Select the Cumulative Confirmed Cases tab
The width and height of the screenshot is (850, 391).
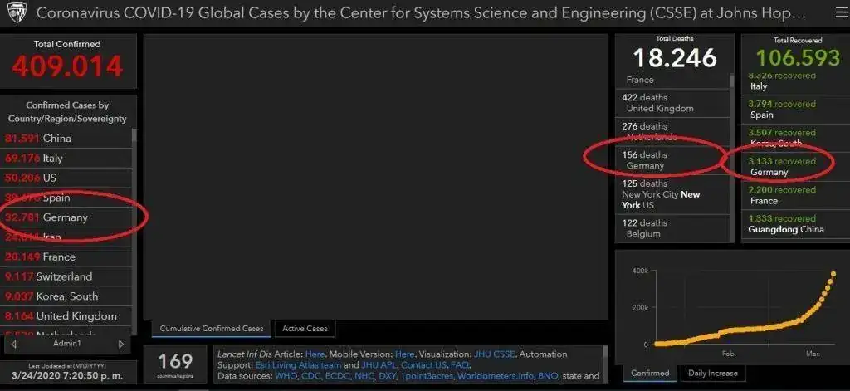point(212,329)
